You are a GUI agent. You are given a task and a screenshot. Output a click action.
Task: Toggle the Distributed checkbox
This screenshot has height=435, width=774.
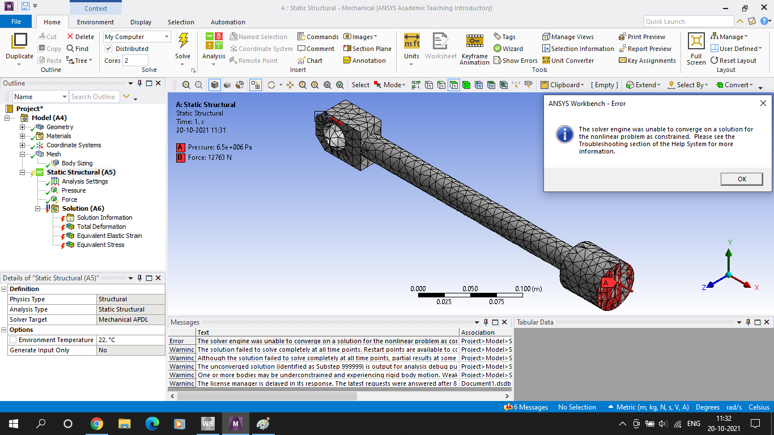(x=109, y=49)
